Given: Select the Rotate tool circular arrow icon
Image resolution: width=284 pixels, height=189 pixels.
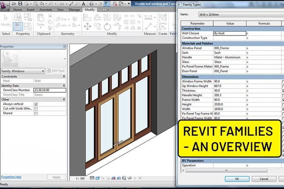Looking at the screenshot, I should point(108,27).
